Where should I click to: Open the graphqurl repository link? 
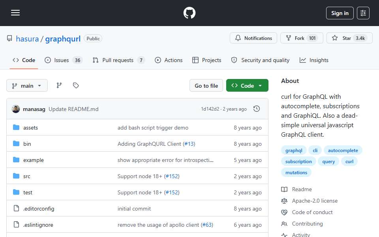tap(63, 39)
